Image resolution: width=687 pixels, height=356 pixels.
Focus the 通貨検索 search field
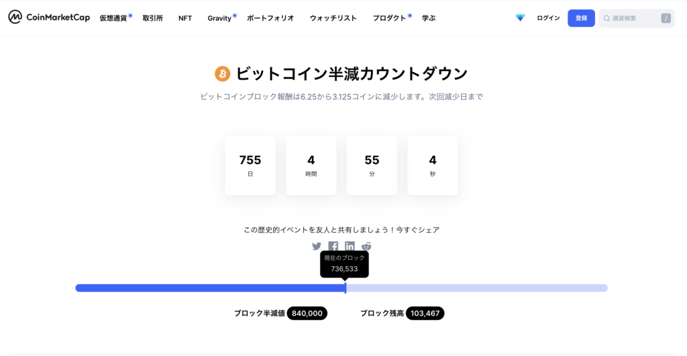[637, 18]
